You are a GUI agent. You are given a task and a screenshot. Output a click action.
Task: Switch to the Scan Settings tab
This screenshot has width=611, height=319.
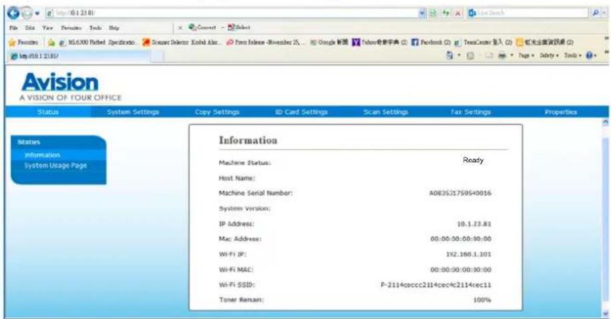(386, 112)
